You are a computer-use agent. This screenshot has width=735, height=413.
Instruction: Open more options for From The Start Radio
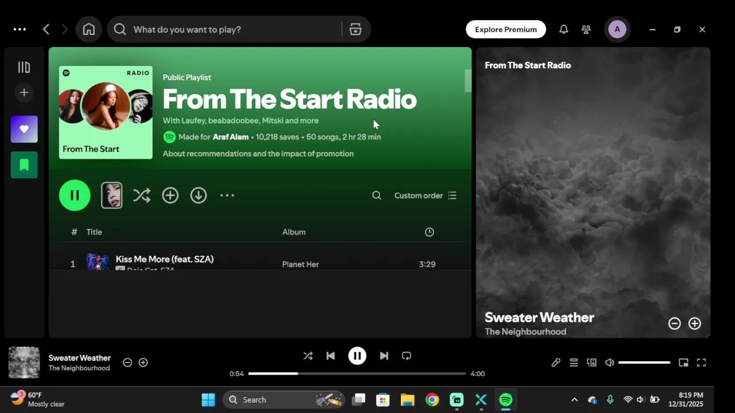[x=227, y=196]
